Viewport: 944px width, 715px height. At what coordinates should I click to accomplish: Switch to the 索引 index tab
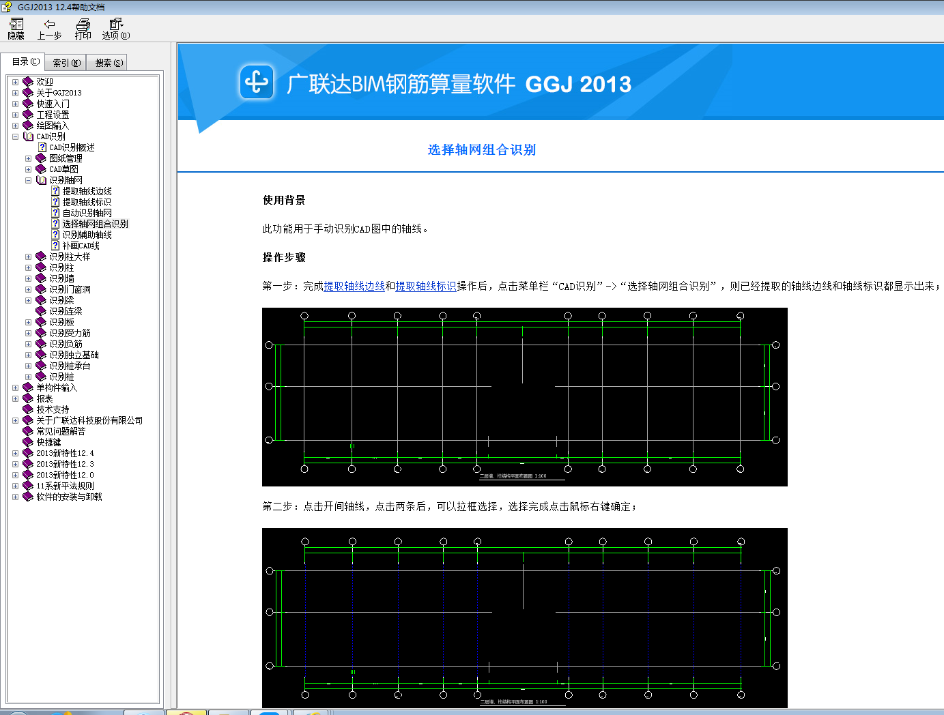click(66, 63)
